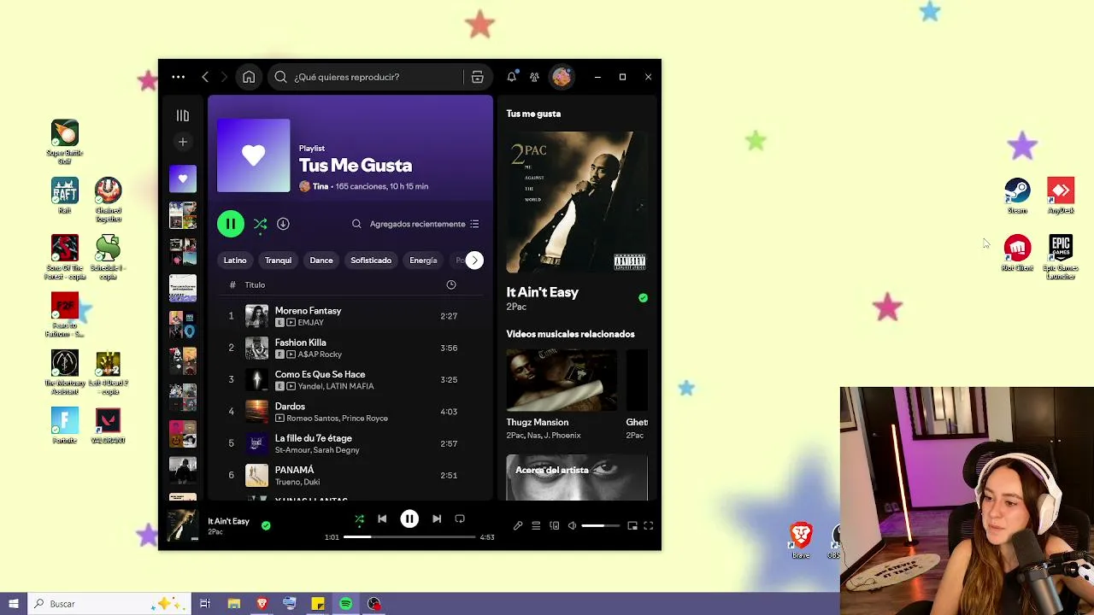Toggle shuffle for the Tus Me Gusta playlist

tap(260, 224)
